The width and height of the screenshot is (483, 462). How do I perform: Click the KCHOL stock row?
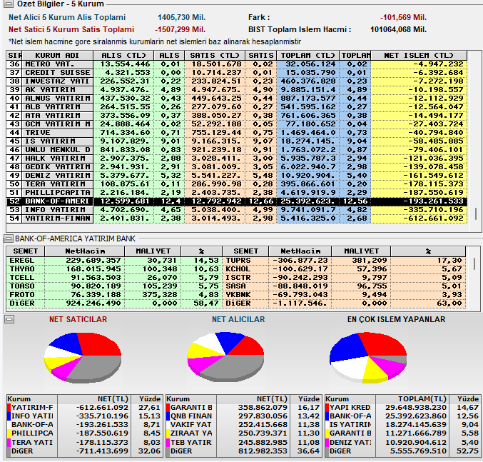tap(344, 269)
